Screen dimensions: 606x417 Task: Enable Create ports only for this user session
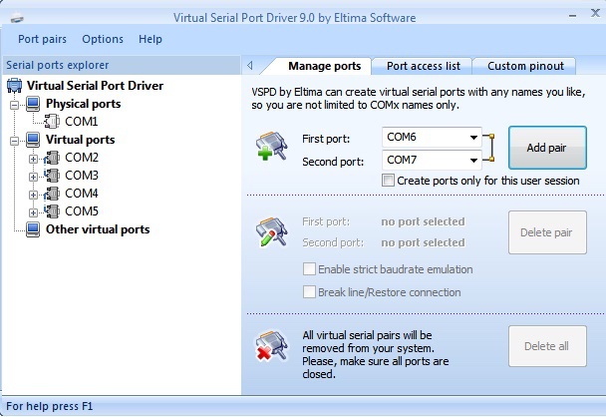388,181
